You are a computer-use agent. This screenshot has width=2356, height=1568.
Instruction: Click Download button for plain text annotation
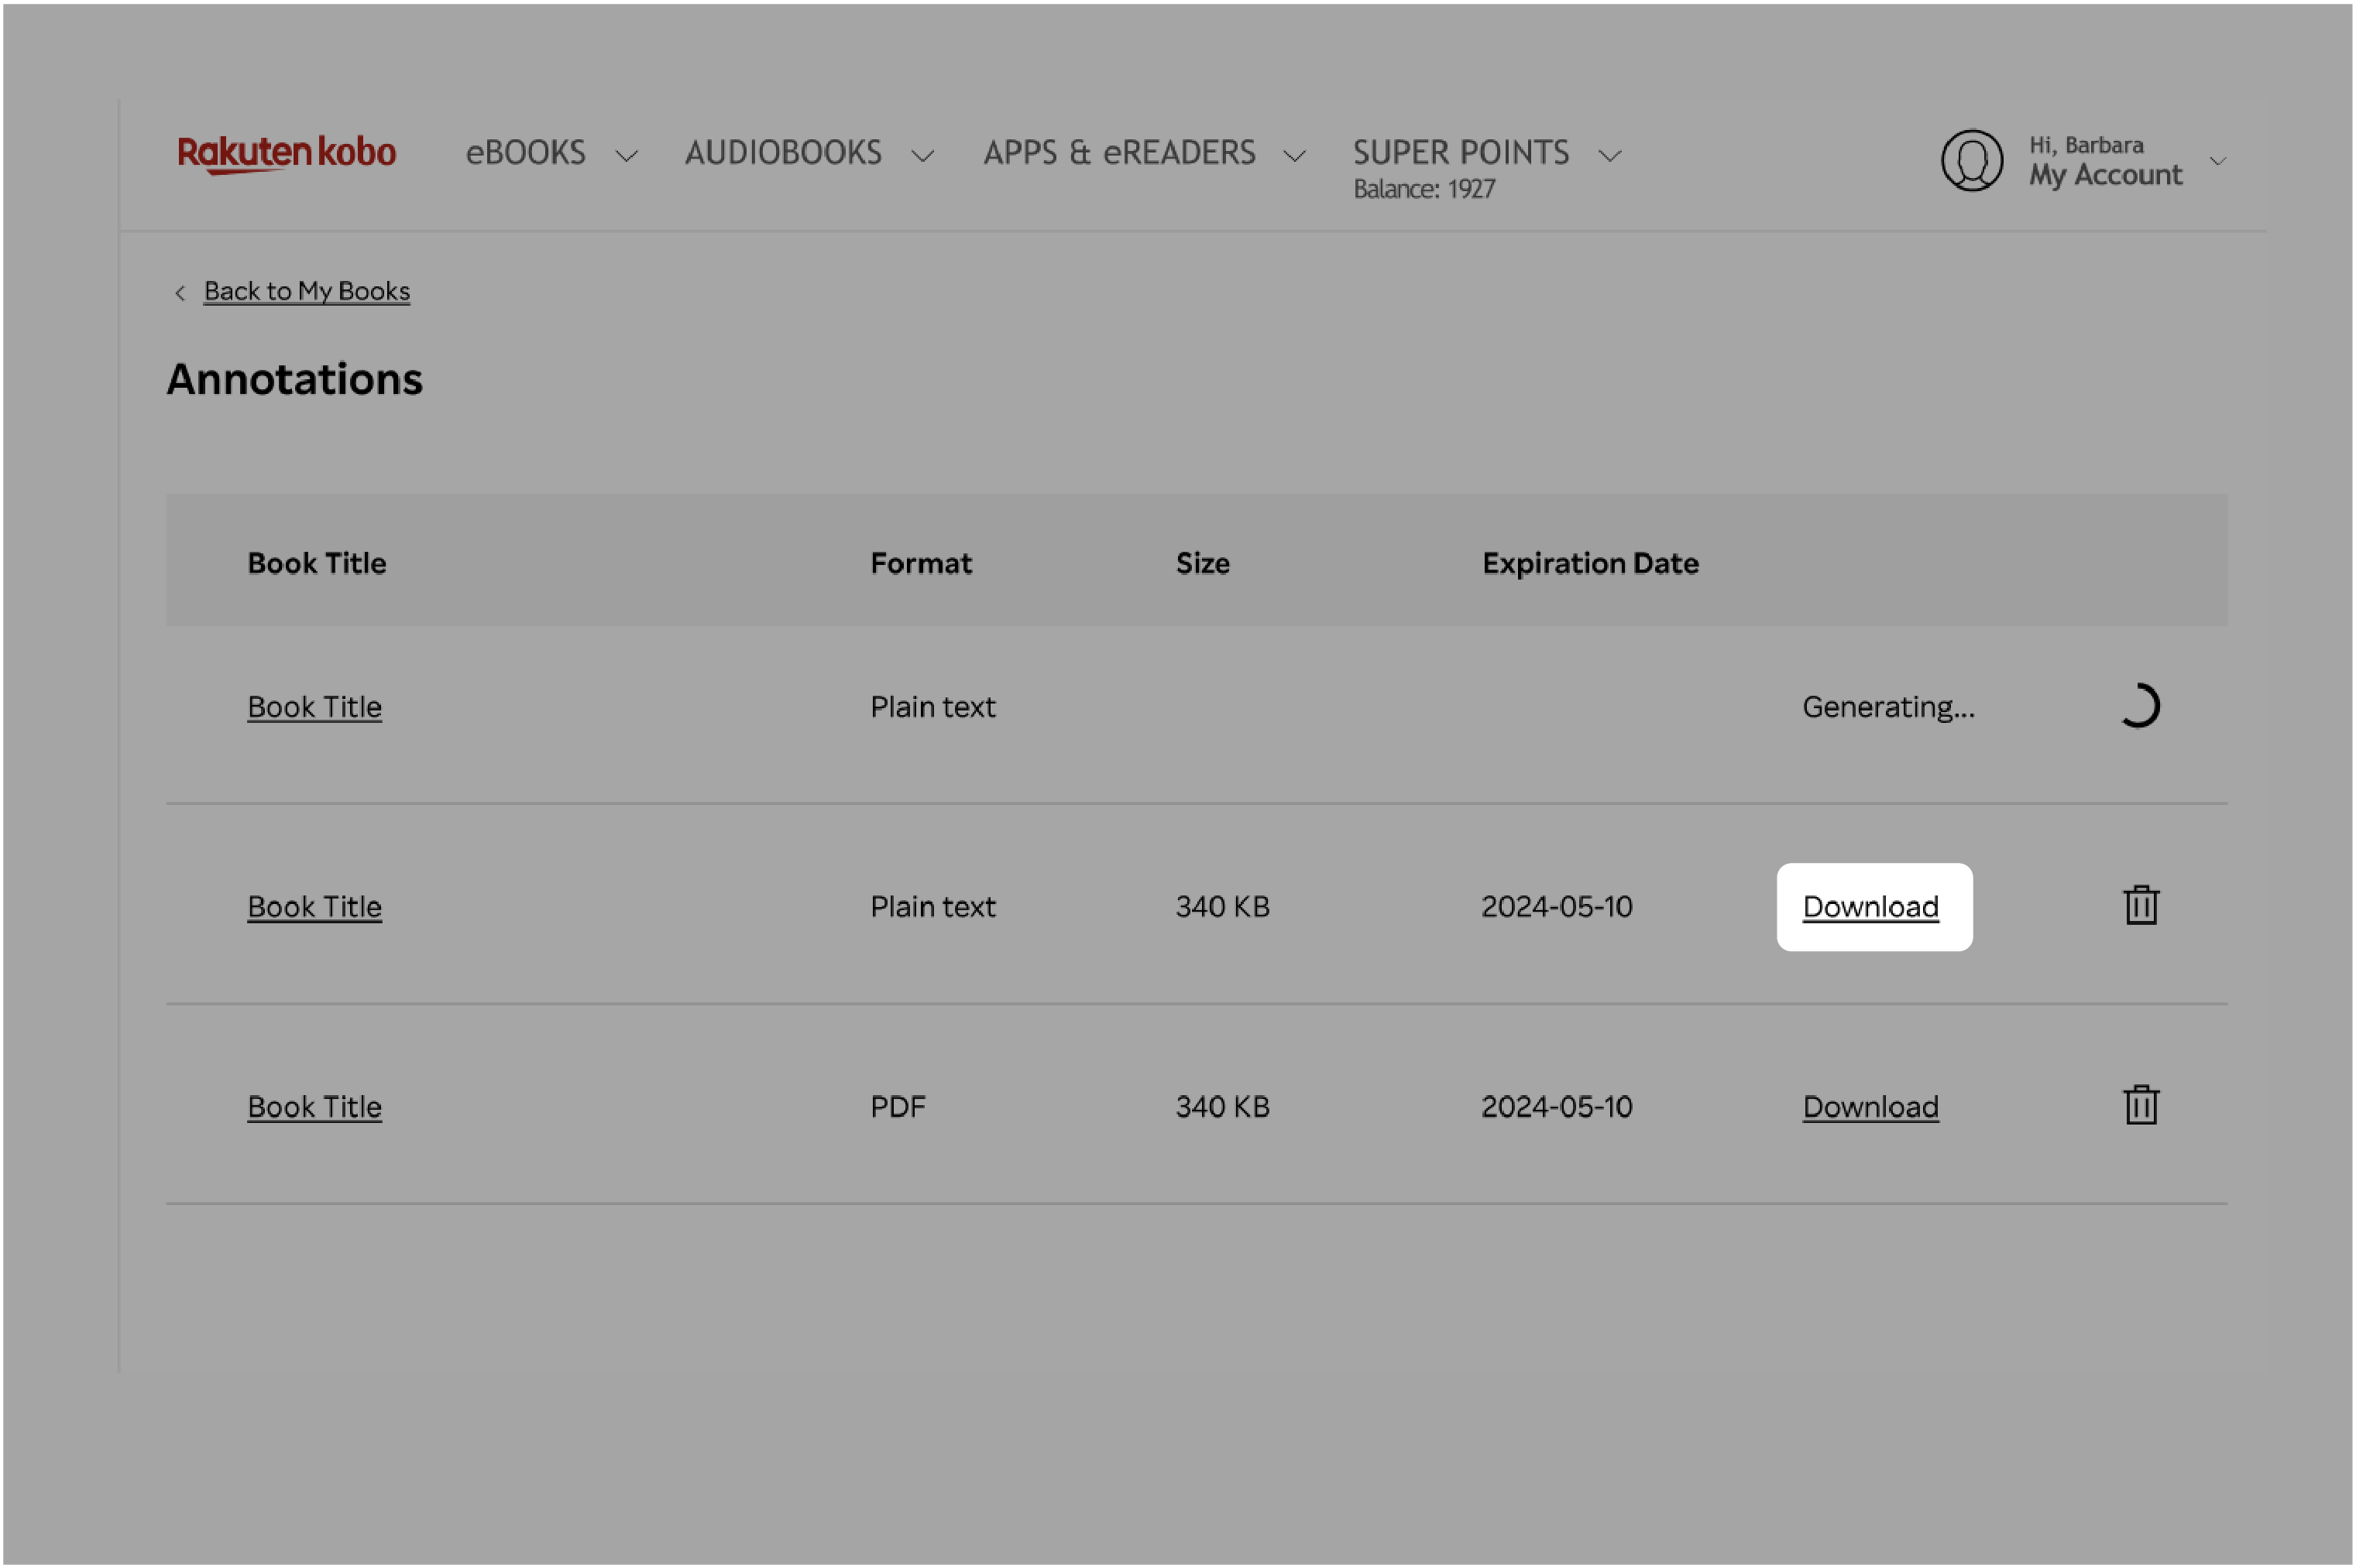click(1871, 906)
